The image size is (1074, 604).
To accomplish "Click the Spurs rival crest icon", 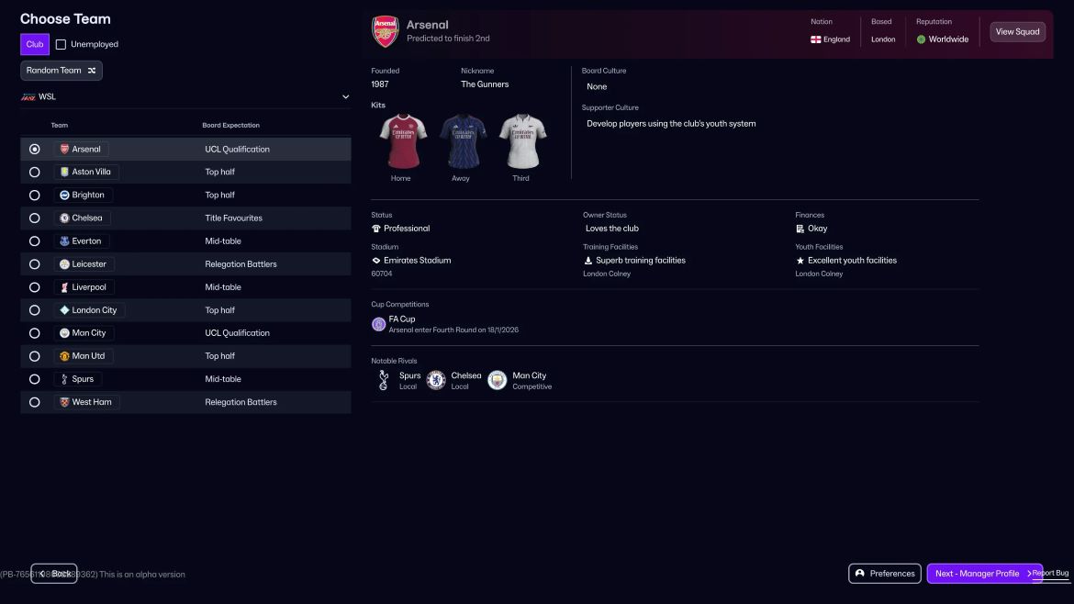I will tap(384, 380).
